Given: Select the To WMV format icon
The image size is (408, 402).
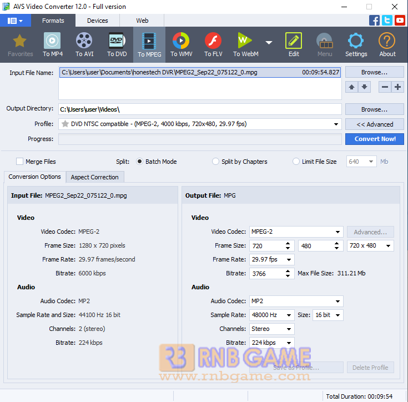Looking at the screenshot, I should tap(181, 45).
